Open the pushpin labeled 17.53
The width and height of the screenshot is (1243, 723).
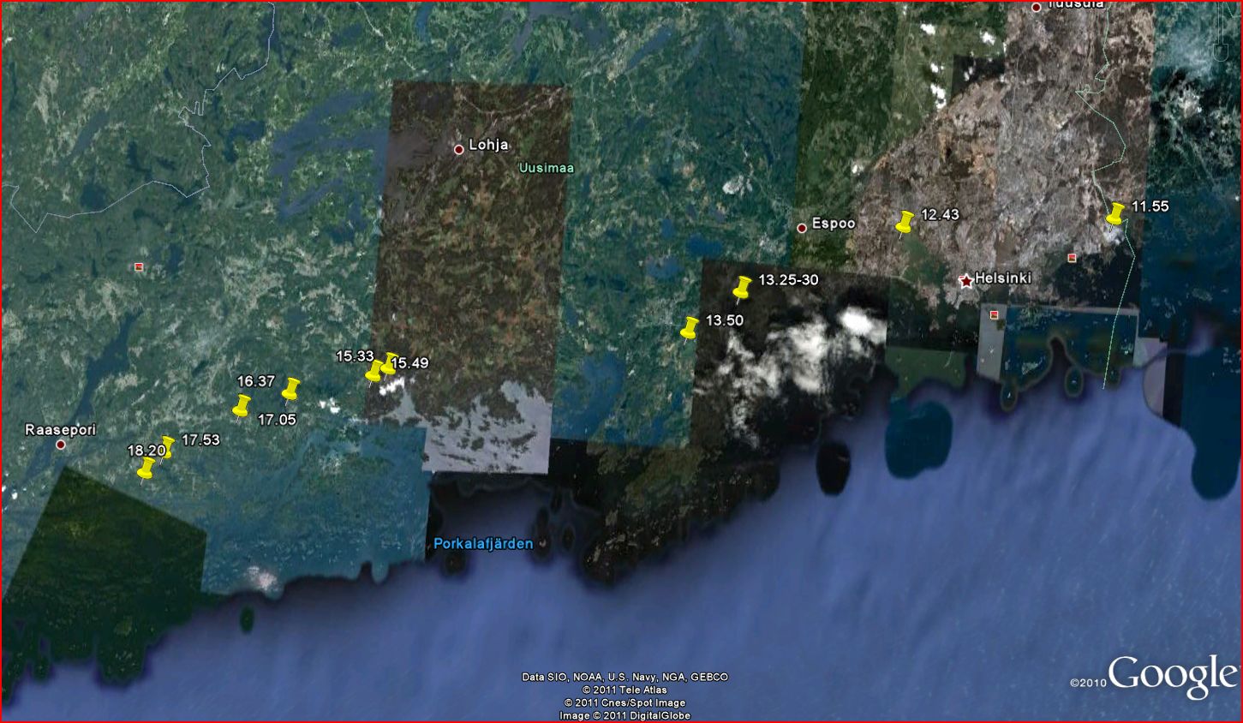click(x=167, y=446)
